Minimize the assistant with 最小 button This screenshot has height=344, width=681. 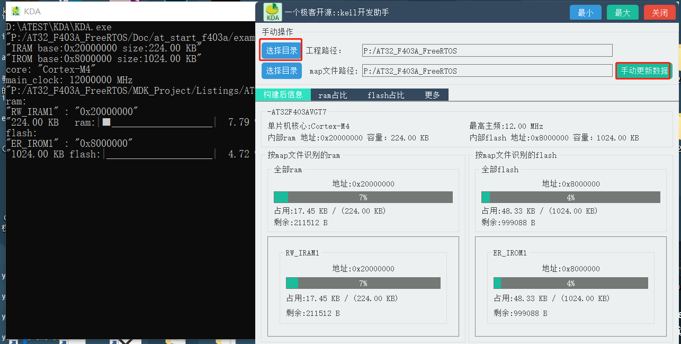[x=585, y=13]
